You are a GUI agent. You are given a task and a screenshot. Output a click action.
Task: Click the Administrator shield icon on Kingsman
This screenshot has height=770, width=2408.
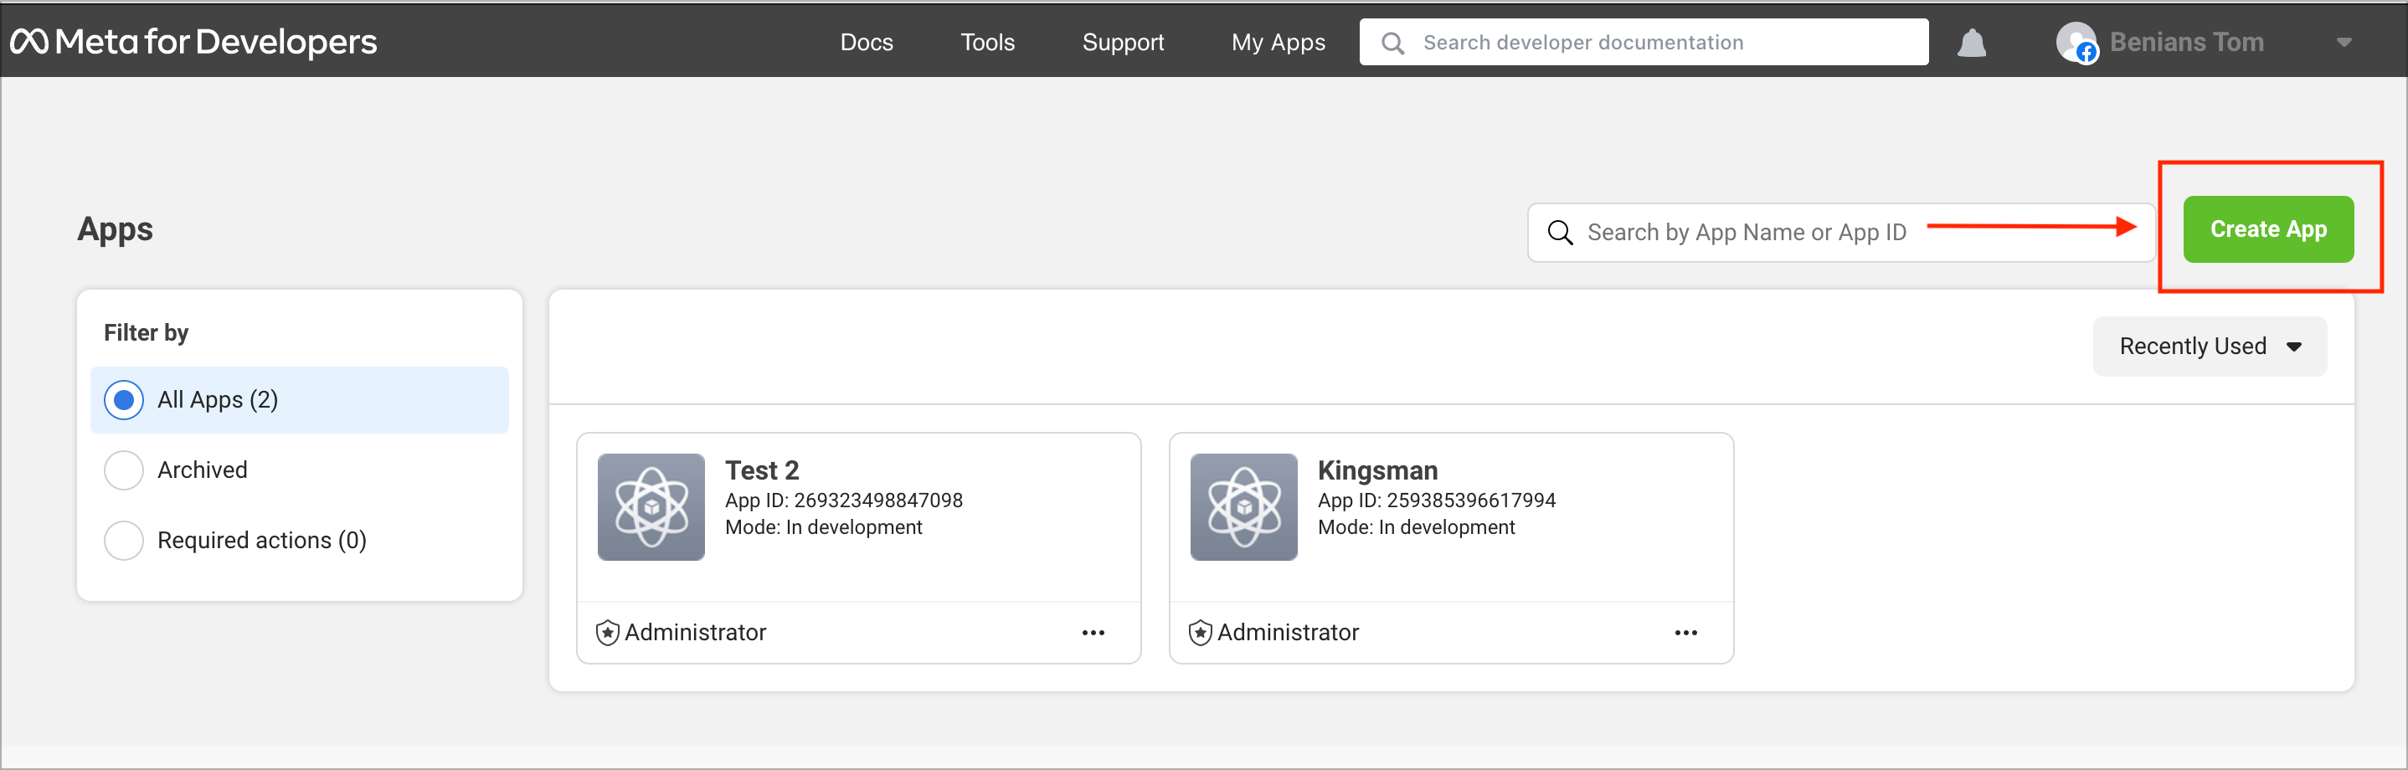tap(1201, 633)
